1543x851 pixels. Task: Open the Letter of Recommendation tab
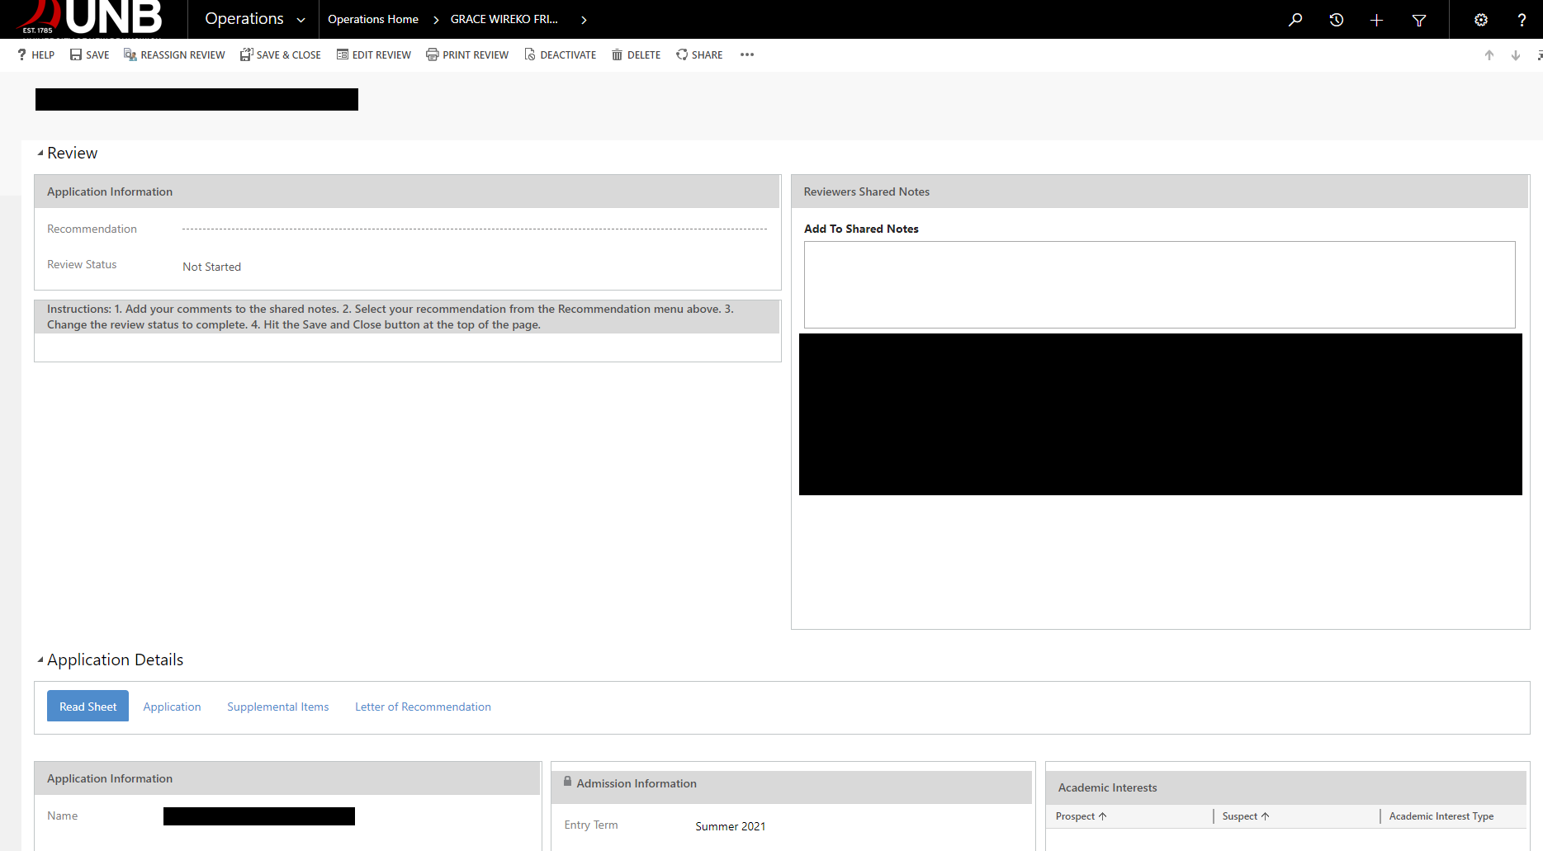[423, 707]
